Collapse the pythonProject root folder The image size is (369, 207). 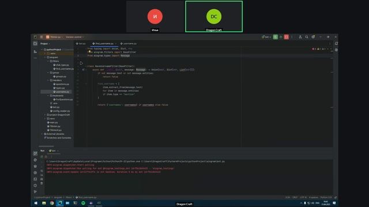(42, 49)
